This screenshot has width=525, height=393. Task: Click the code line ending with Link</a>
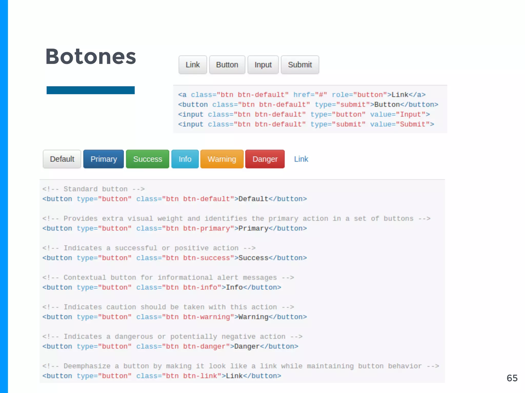[302, 95]
